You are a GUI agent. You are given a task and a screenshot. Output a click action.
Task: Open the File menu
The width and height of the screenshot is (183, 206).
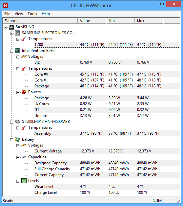pyautogui.click(x=7, y=14)
